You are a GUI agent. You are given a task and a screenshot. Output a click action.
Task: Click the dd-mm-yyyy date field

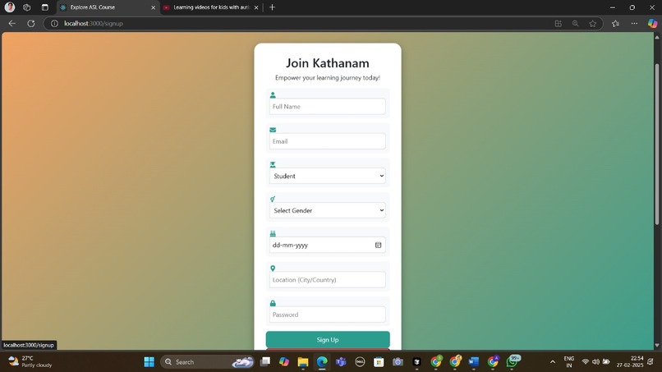tap(327, 245)
